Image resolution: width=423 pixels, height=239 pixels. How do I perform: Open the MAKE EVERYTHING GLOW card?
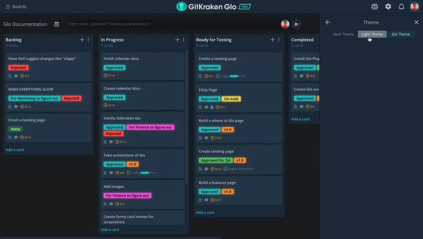49,98
